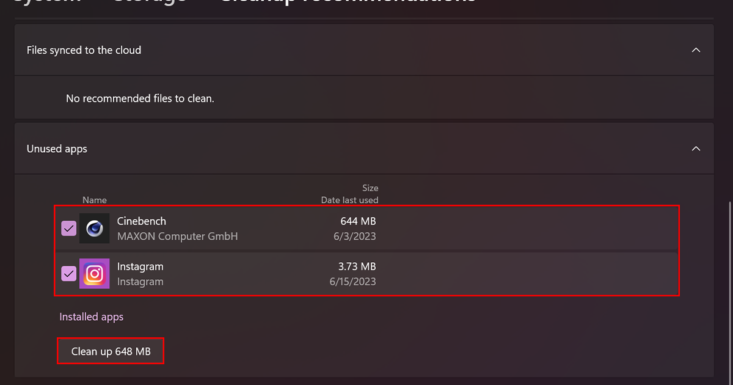Click the Unused apps heading text
The height and width of the screenshot is (385, 733).
[x=57, y=148]
